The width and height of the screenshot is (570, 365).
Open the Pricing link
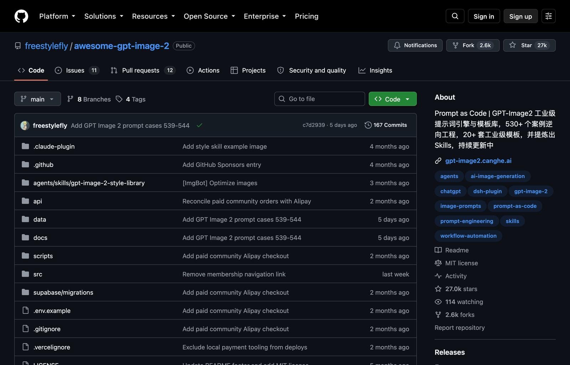point(307,16)
